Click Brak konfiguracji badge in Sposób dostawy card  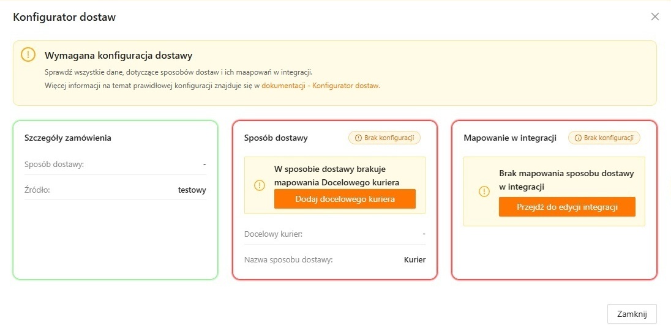click(x=384, y=138)
